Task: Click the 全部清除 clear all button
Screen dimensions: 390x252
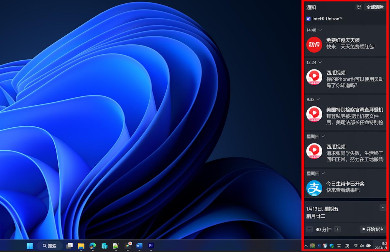Action: 375,7
